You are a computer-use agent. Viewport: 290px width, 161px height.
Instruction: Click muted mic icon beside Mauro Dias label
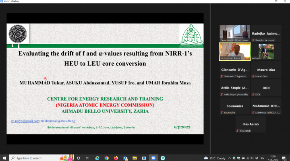(253, 76)
